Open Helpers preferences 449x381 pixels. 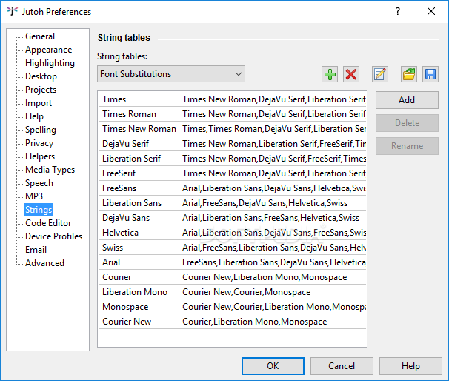(x=40, y=156)
